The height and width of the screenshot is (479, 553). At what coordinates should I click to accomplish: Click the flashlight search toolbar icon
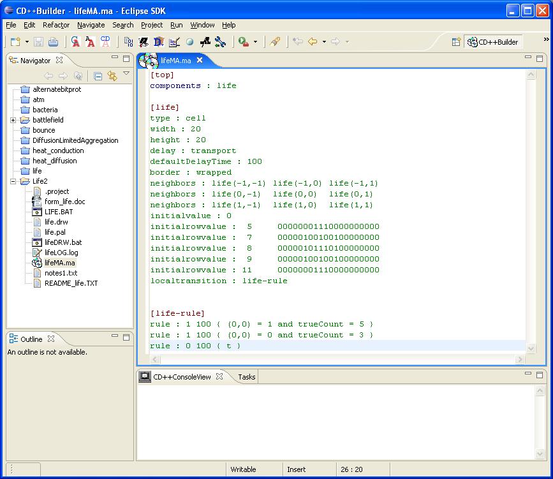click(x=275, y=41)
